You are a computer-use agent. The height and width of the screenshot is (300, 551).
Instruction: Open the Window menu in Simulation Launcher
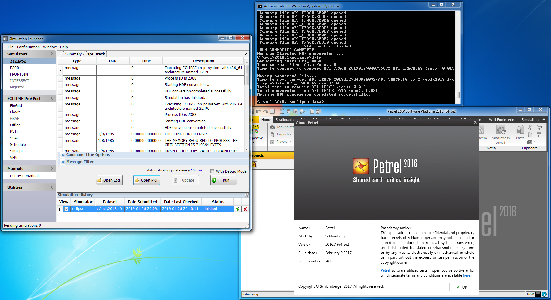(50, 47)
